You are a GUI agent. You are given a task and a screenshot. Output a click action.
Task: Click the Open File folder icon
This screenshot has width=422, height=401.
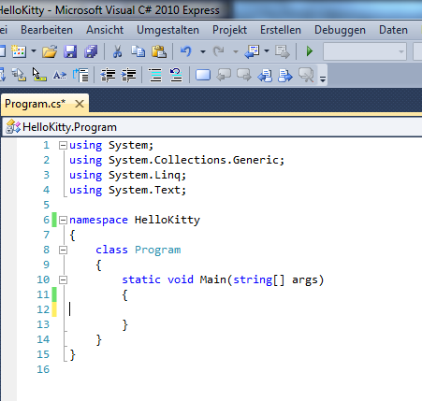tap(50, 51)
